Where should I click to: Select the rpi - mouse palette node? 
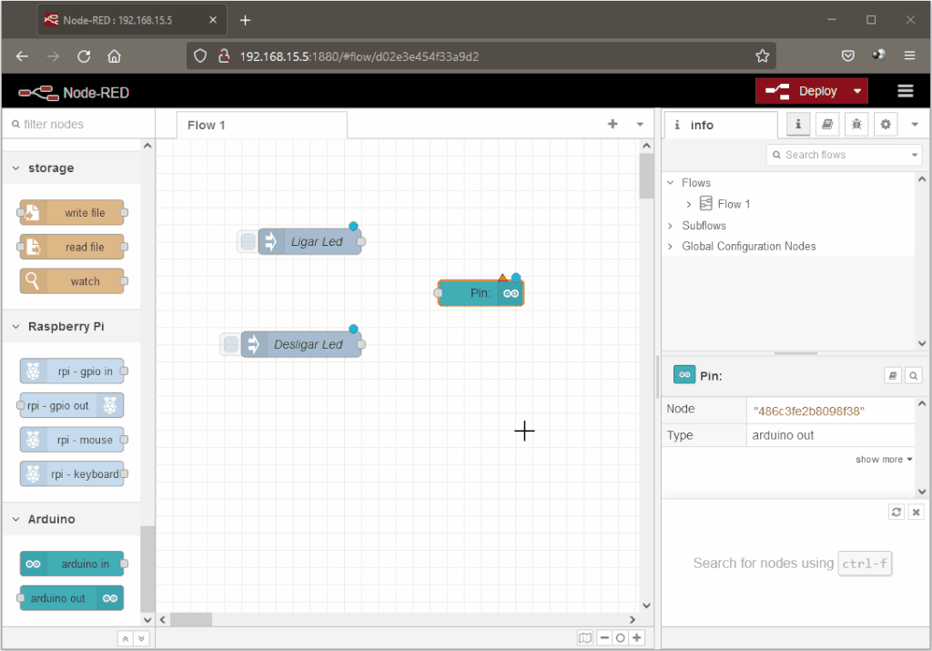click(72, 440)
